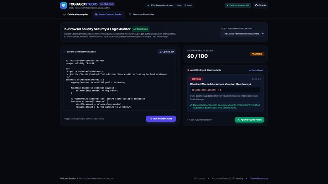Click the alert icon beside Audit Findings
The image size is (328, 184).
point(188,70)
